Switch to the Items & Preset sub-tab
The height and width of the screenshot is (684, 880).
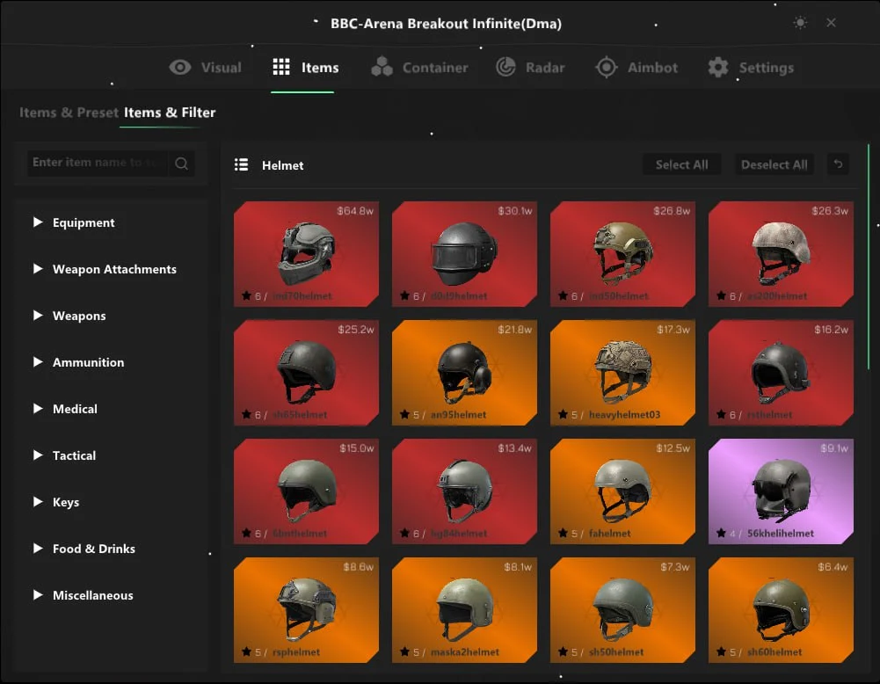[x=69, y=113]
